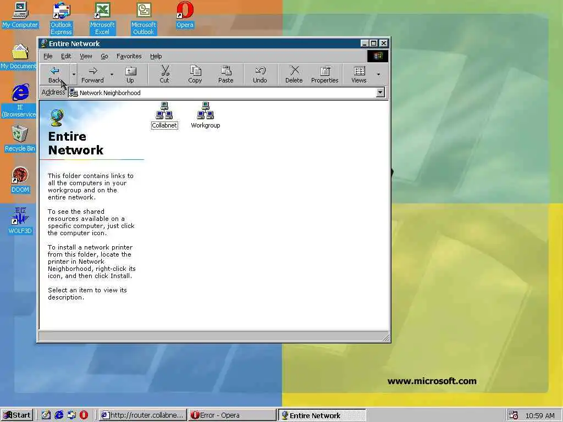This screenshot has width=563, height=422.
Task: Select the My Documents desktop icon
Action: (x=19, y=57)
